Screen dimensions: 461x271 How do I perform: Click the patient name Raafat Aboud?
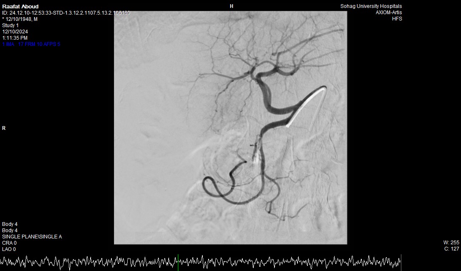click(x=20, y=6)
